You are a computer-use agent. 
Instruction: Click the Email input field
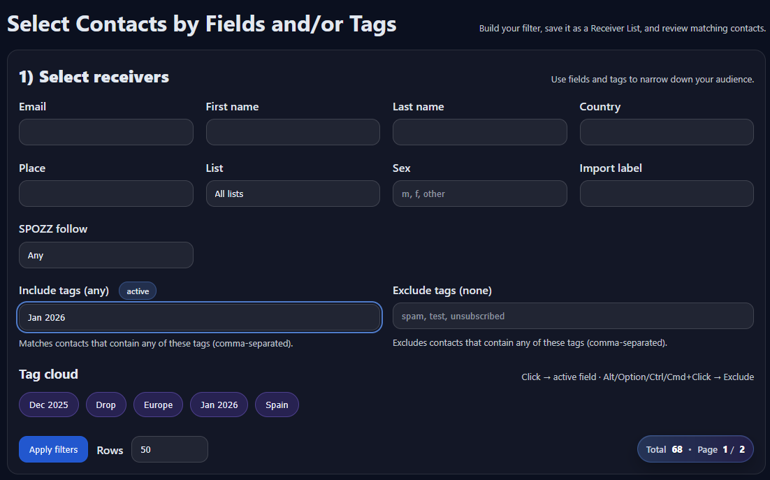(106, 132)
